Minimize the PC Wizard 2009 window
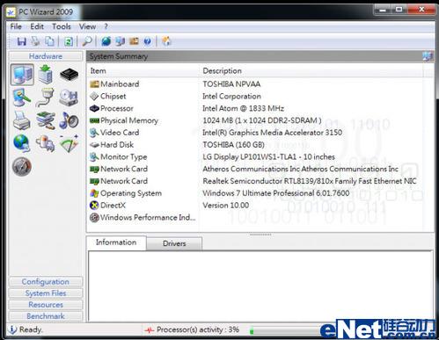Screen dimensions: 439x340 (x=383, y=10)
